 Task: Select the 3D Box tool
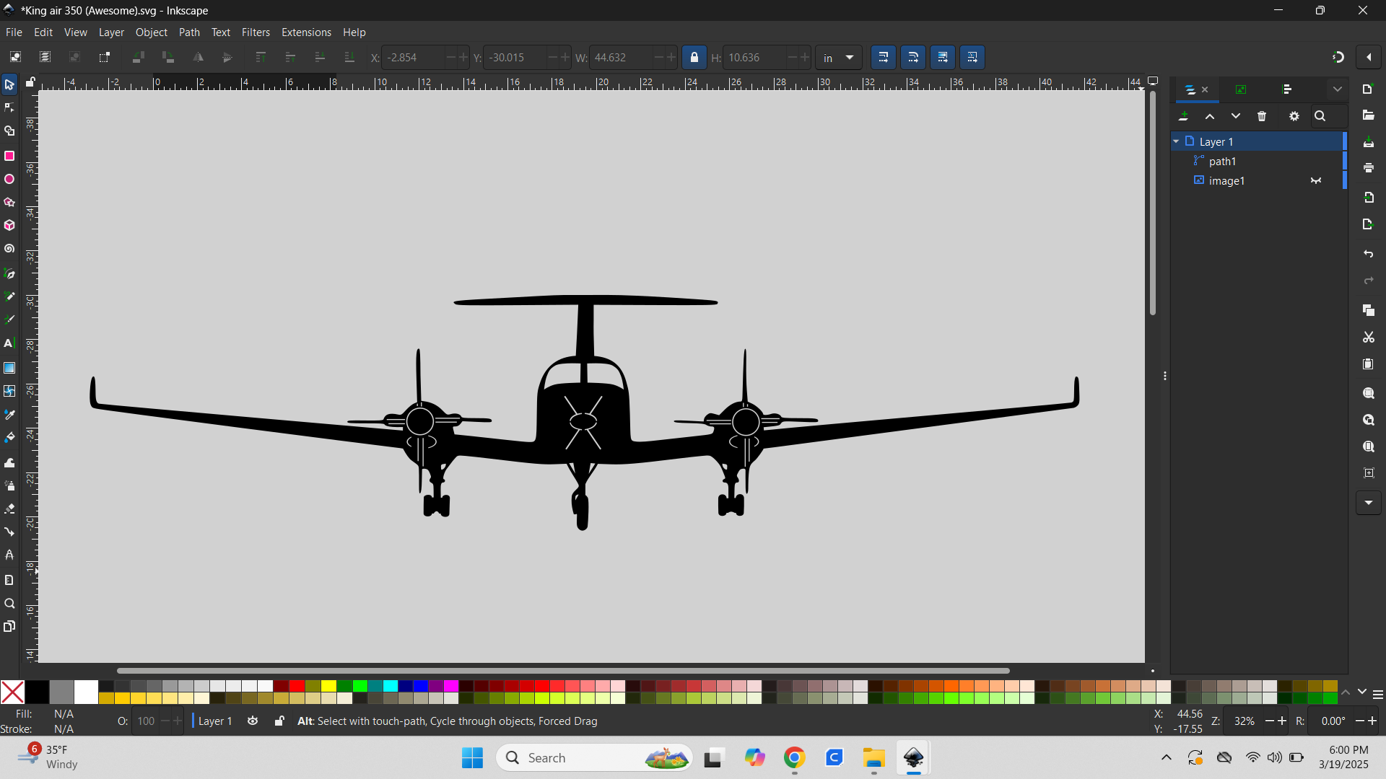(9, 226)
